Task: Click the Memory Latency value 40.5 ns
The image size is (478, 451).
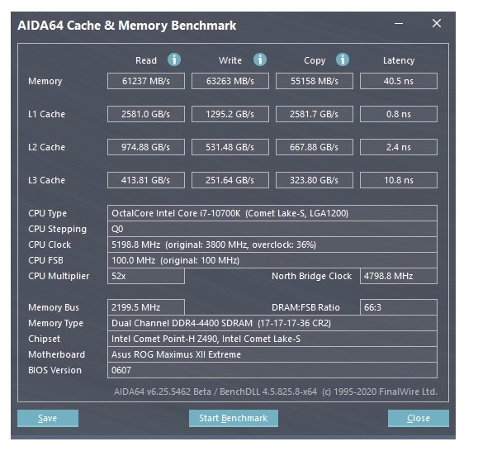Action: pyautogui.click(x=399, y=81)
